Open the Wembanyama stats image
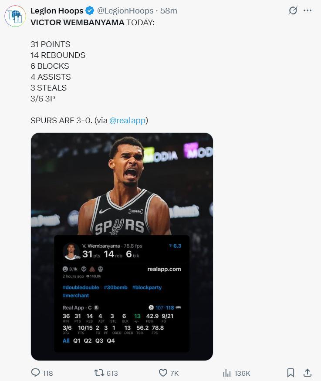 point(122,246)
